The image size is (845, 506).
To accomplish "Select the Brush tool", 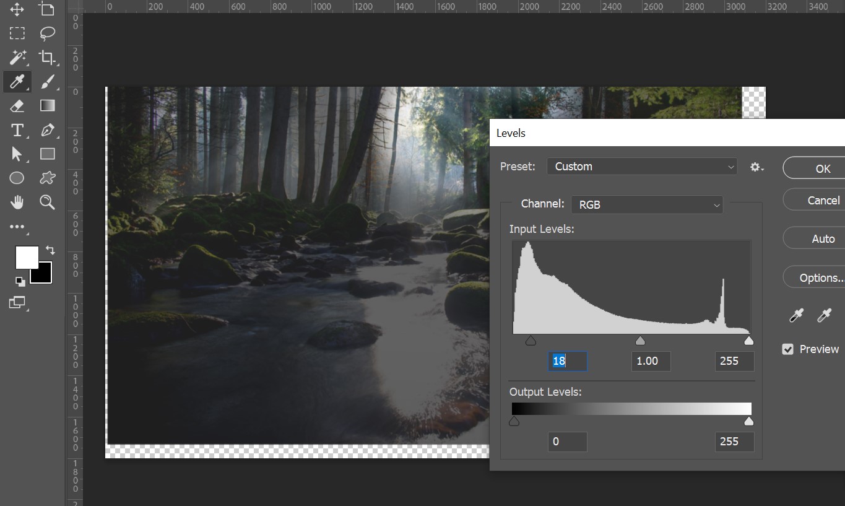I will pos(47,82).
